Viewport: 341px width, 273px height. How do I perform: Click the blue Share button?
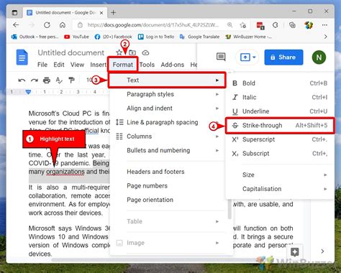(283, 57)
